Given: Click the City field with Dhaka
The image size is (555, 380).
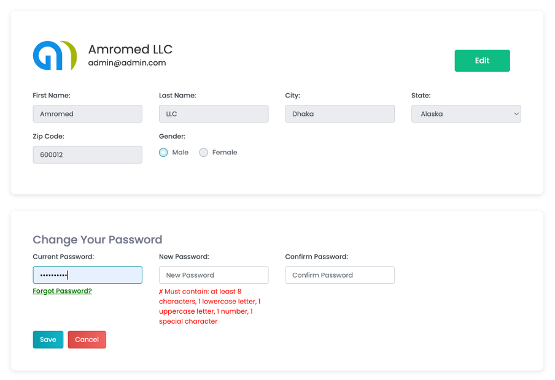Looking at the screenshot, I should pos(340,114).
